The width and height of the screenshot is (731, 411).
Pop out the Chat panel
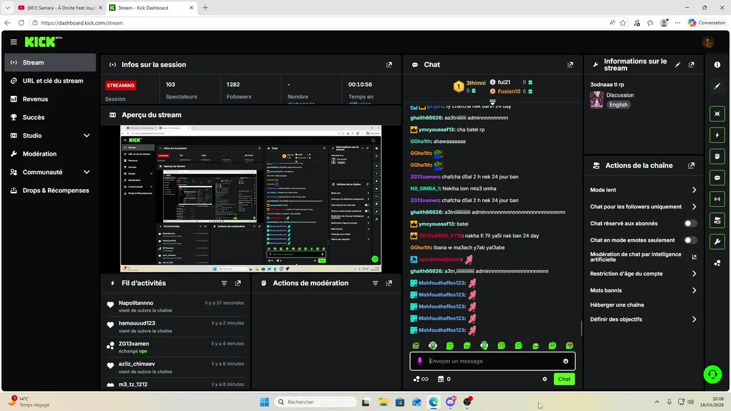(x=570, y=65)
